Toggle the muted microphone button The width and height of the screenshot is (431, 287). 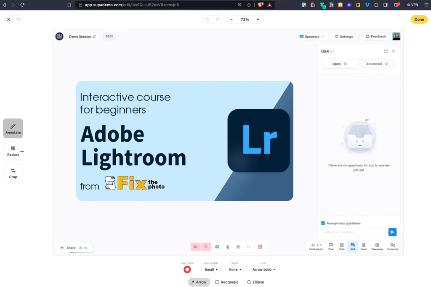tap(206, 247)
